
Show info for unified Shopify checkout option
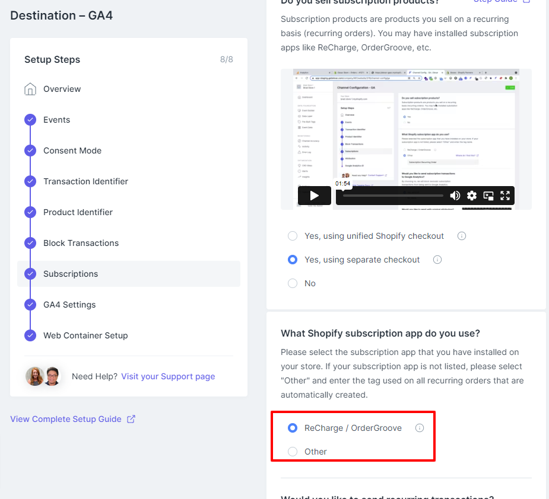tap(462, 236)
